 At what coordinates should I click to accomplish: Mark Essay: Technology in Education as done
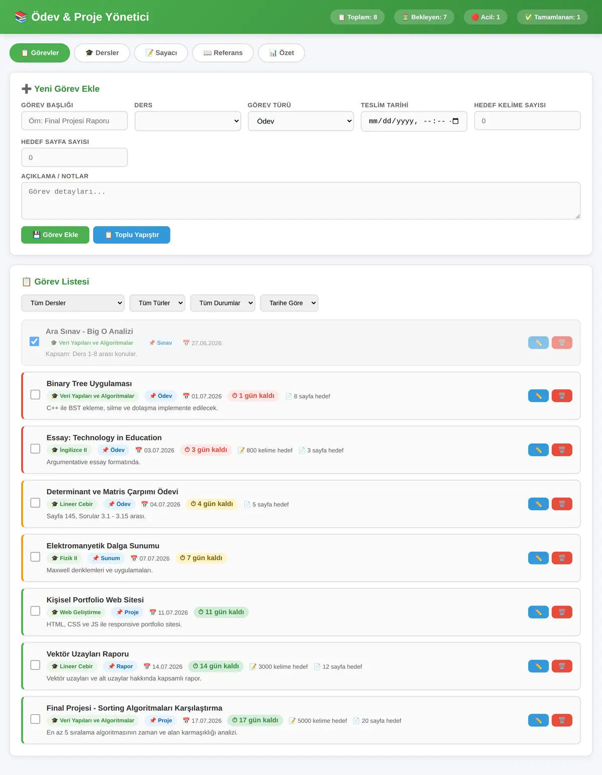click(35, 448)
